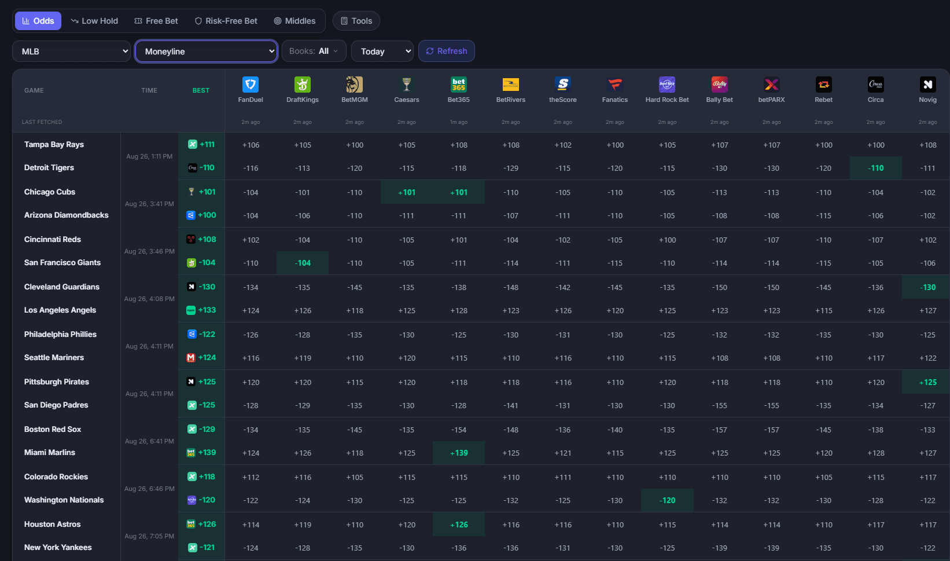This screenshot has width=950, height=561.
Task: Click Bet365 +101 highlighted odds for Cubs
Action: pos(459,192)
